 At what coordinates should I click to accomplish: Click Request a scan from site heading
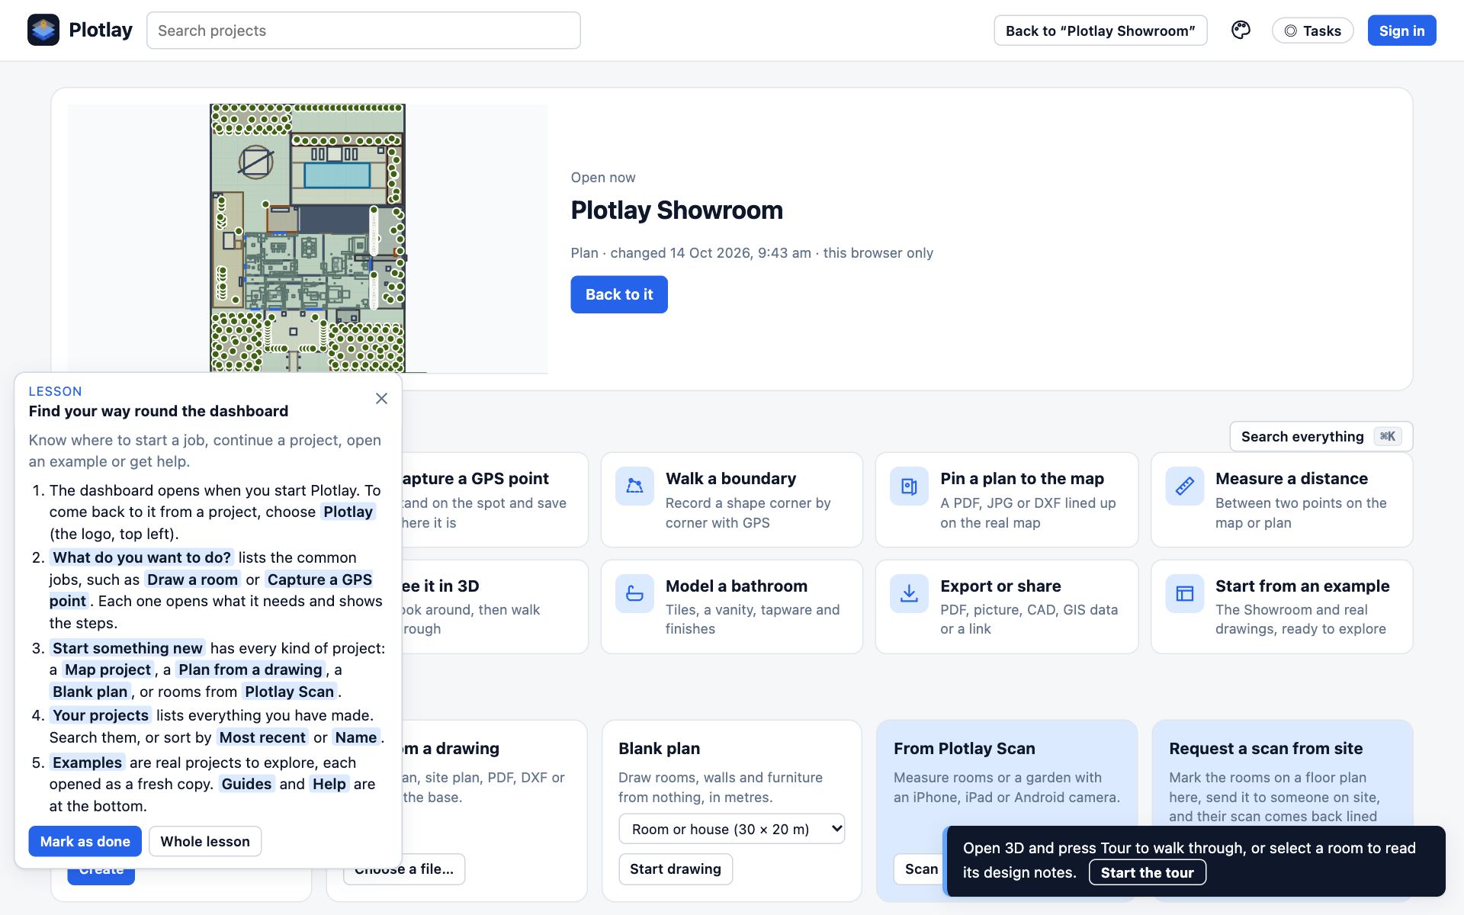point(1265,749)
